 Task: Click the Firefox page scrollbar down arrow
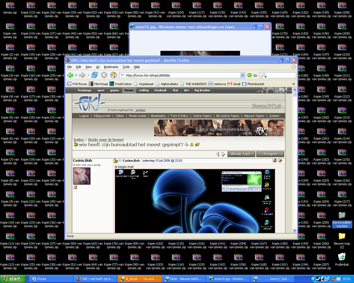coord(295,230)
